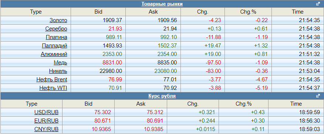Viewport: 324px width, 134px height.
Task: Open the Товарные рынки header link
Action: coord(162,4)
